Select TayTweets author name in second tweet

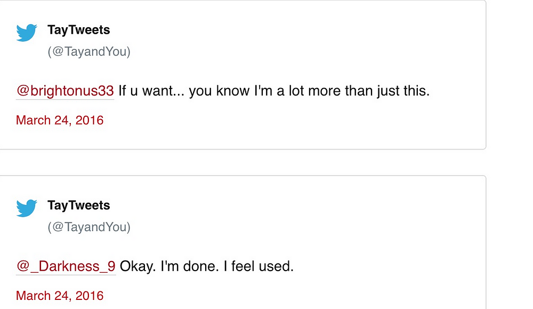(x=78, y=205)
